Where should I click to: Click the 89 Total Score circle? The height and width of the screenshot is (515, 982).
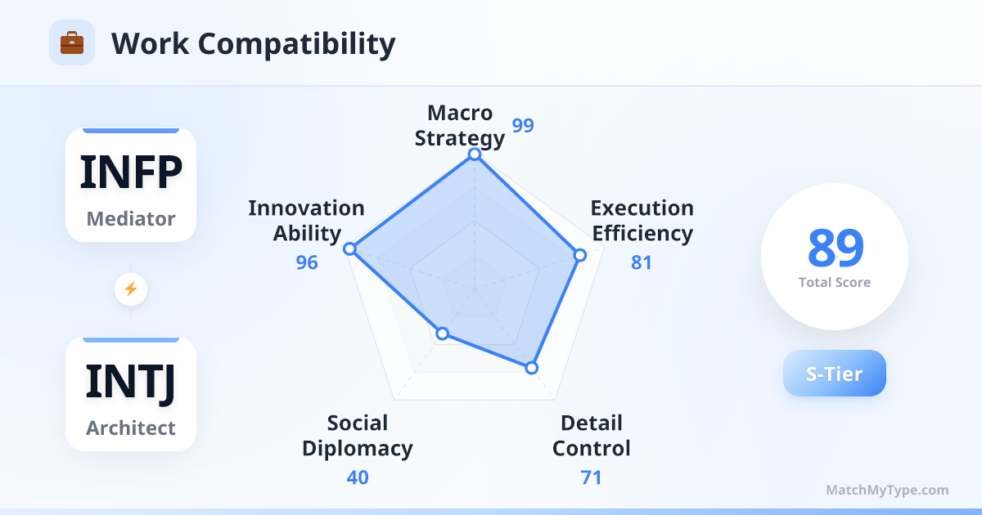[x=835, y=257]
